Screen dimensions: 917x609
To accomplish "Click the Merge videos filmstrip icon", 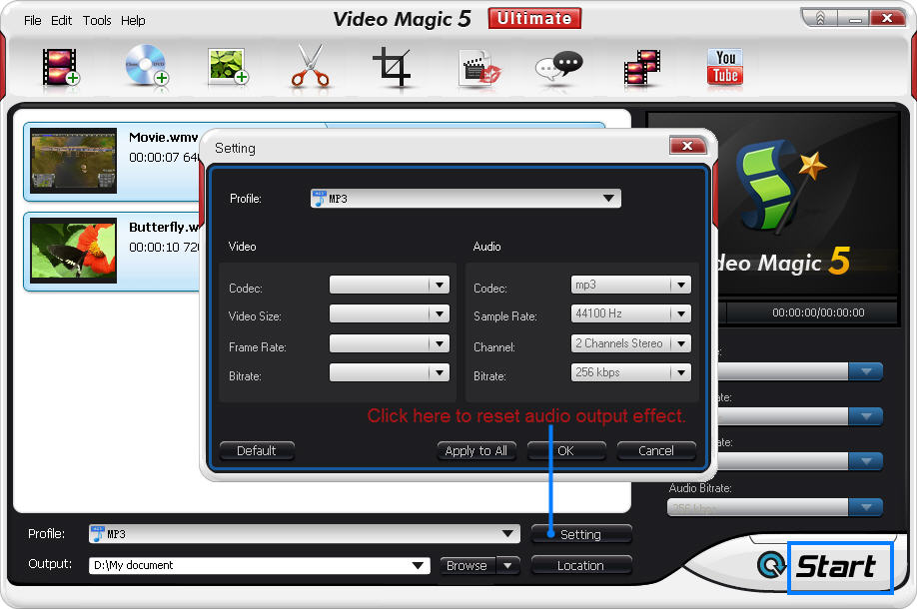I will click(x=642, y=68).
